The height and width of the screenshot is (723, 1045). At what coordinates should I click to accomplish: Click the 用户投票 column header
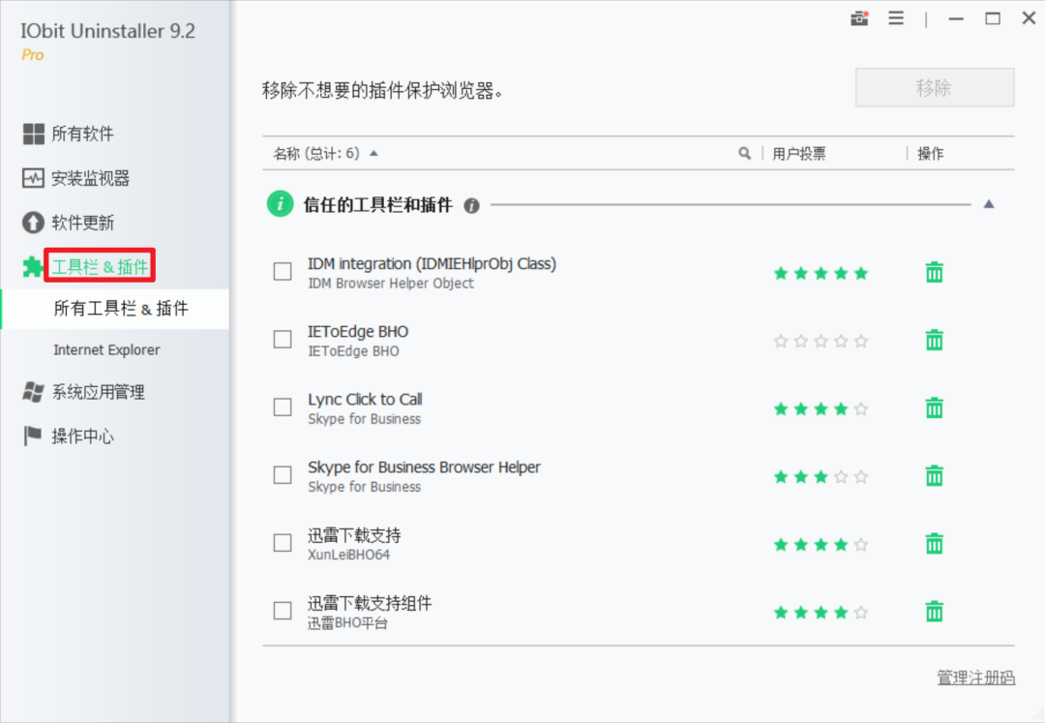pyautogui.click(x=798, y=154)
